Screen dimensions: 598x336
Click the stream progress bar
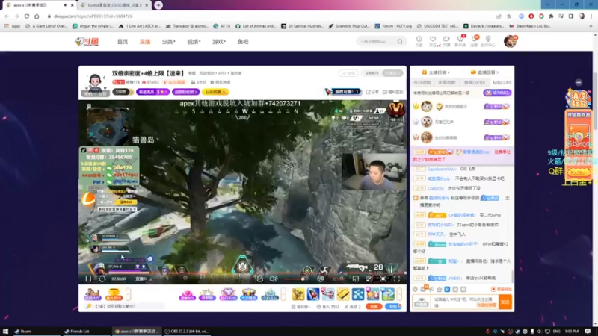tap(242, 273)
